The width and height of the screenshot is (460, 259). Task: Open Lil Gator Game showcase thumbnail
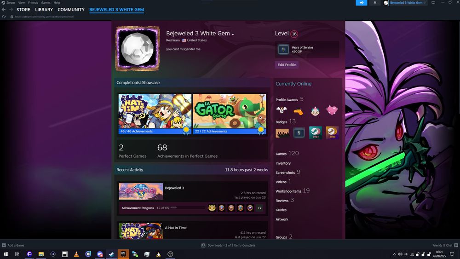tap(230, 114)
